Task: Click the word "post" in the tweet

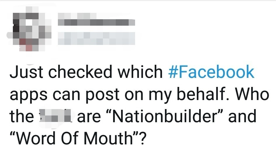Action: (103, 95)
